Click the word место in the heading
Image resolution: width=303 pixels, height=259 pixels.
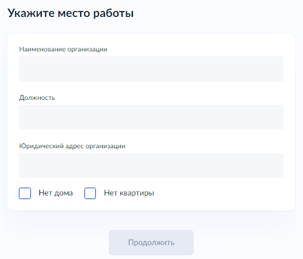(x=74, y=13)
